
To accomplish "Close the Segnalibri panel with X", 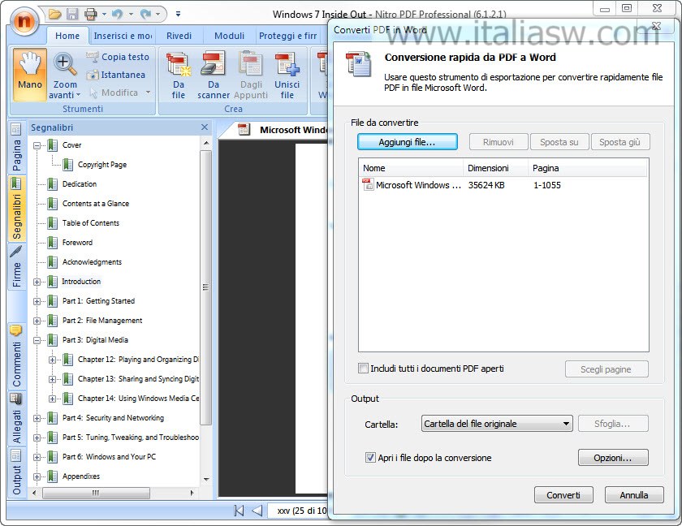I will pyautogui.click(x=205, y=127).
